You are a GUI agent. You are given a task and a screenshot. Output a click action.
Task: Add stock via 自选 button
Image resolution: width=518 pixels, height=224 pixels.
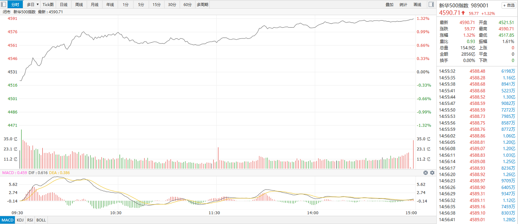508,5
